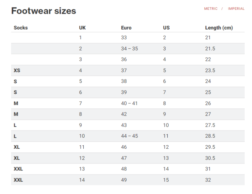The height and width of the screenshot is (194, 252).
Task: Click the 28.5 length cell
Action: point(210,136)
